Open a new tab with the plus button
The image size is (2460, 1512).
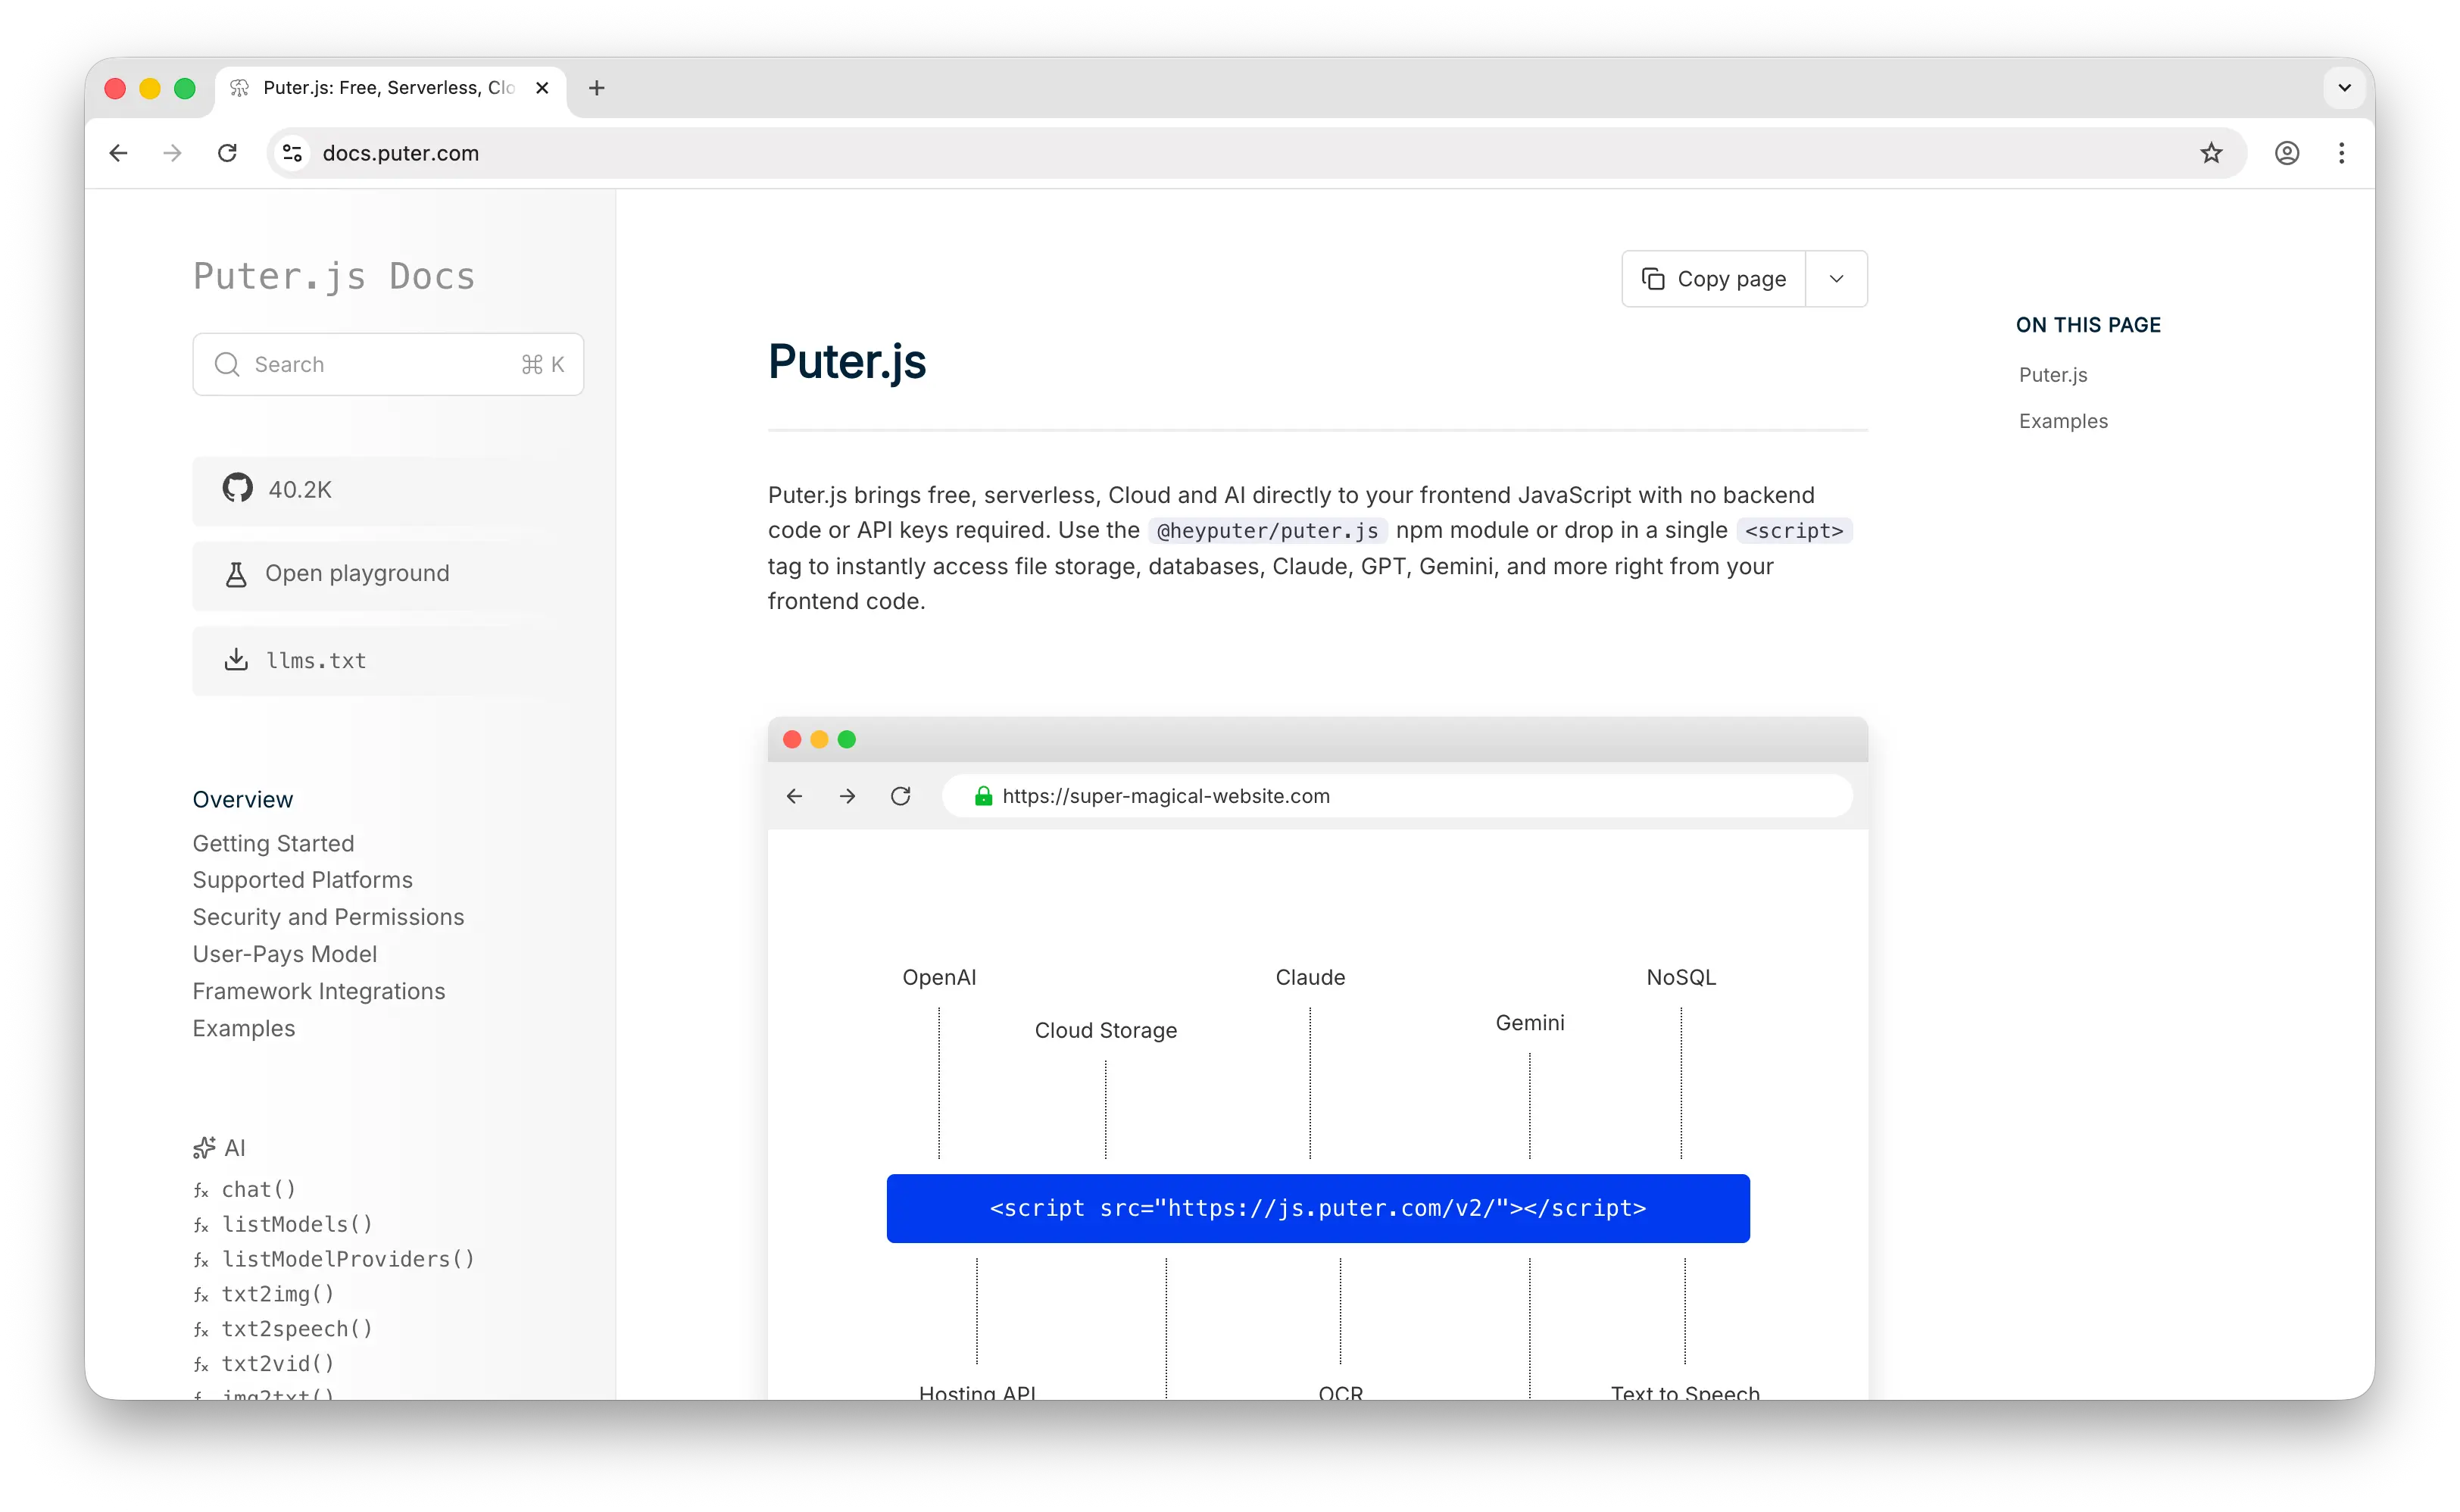pyautogui.click(x=596, y=88)
